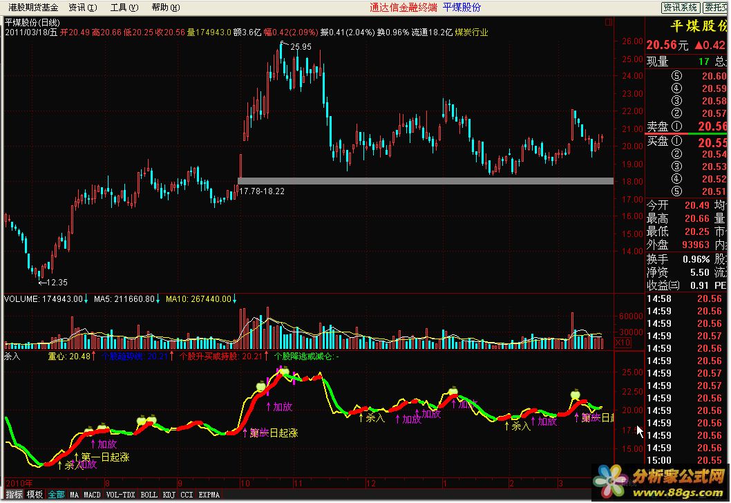Image resolution: width=731 pixels, height=503 pixels.
Task: Click the MA5: 211660.80 label
Action: [124, 298]
